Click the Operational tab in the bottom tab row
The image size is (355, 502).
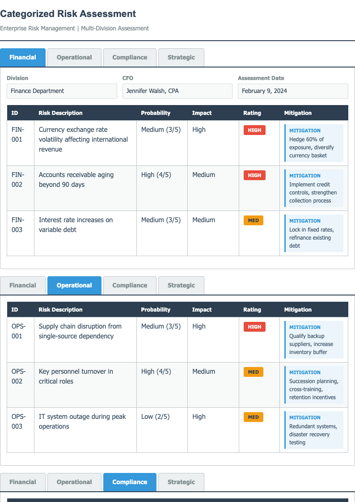click(x=74, y=482)
